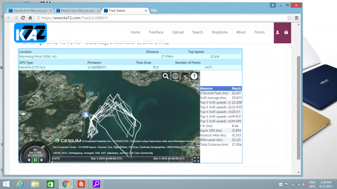This screenshot has width=337, height=189.
Task: Open the Windows Start menu
Action: [x=6, y=184]
